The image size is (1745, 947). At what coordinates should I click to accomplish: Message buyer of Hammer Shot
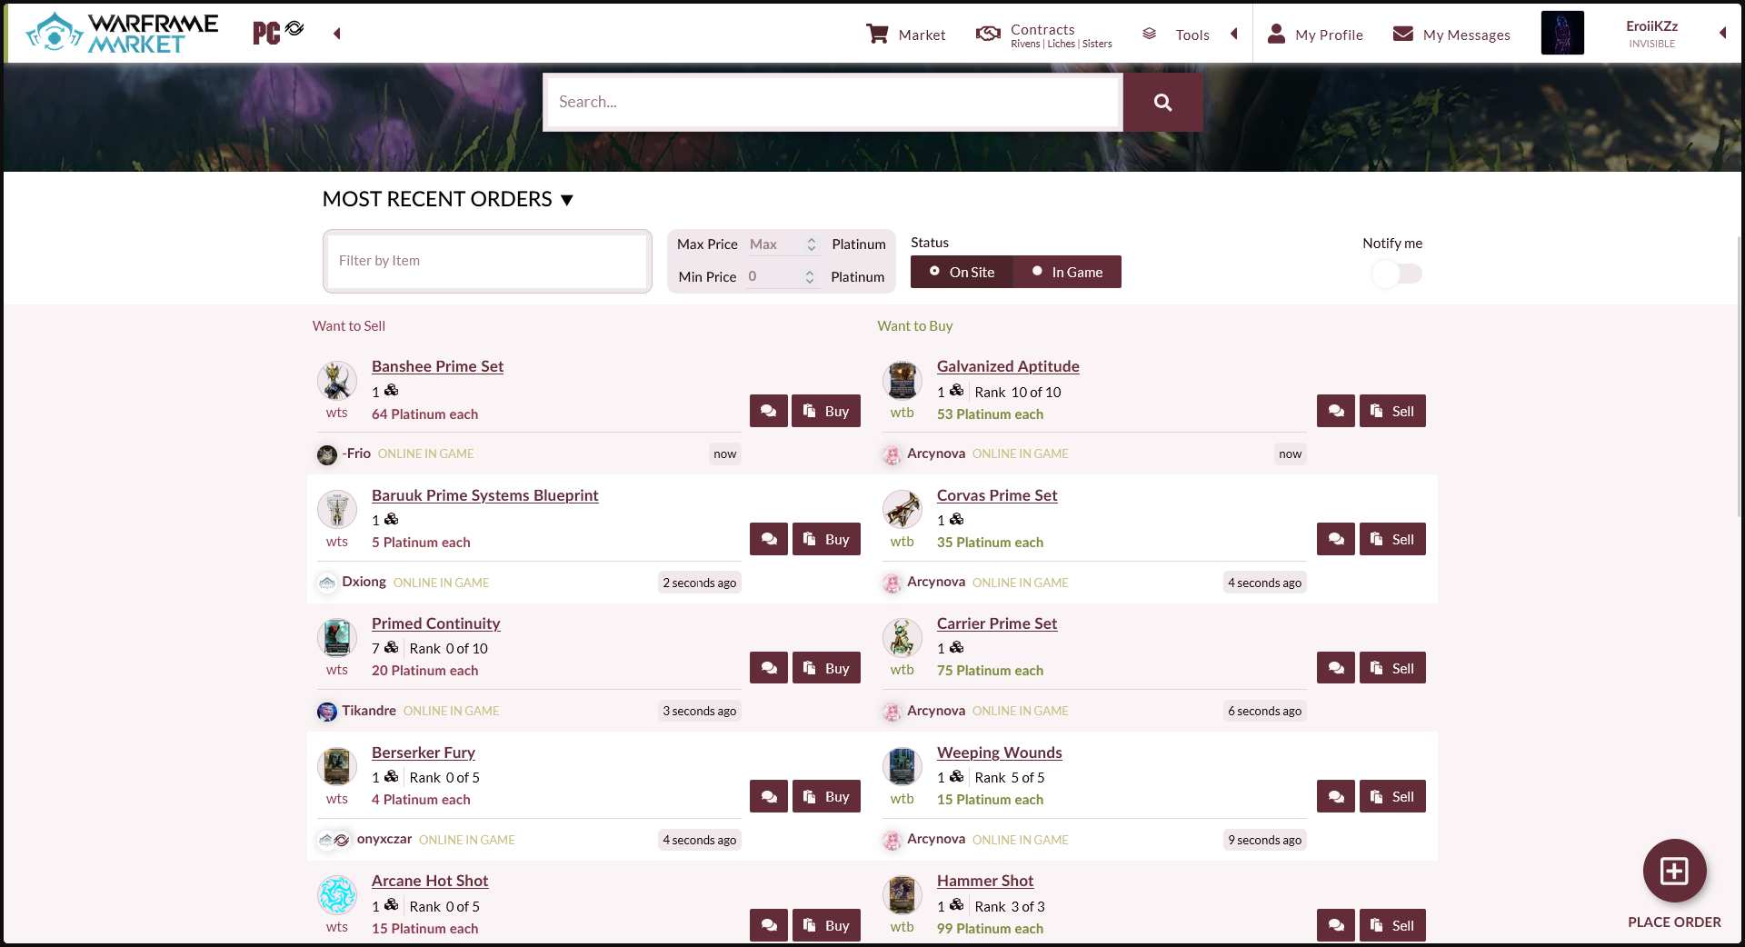pyautogui.click(x=1336, y=925)
